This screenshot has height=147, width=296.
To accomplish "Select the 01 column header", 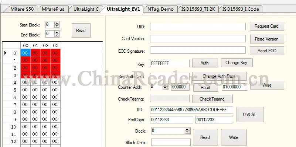I will click(x=35, y=46).
